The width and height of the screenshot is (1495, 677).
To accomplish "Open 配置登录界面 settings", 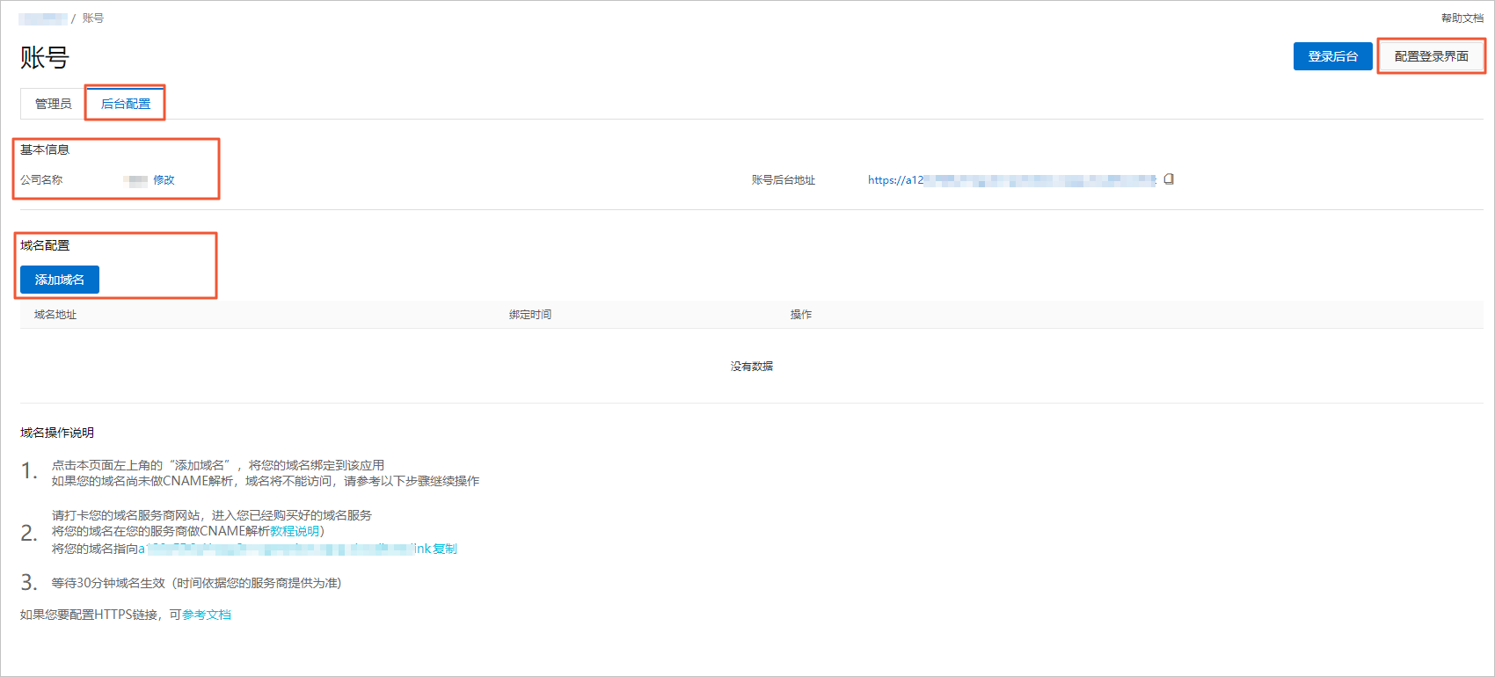I will click(x=1431, y=56).
